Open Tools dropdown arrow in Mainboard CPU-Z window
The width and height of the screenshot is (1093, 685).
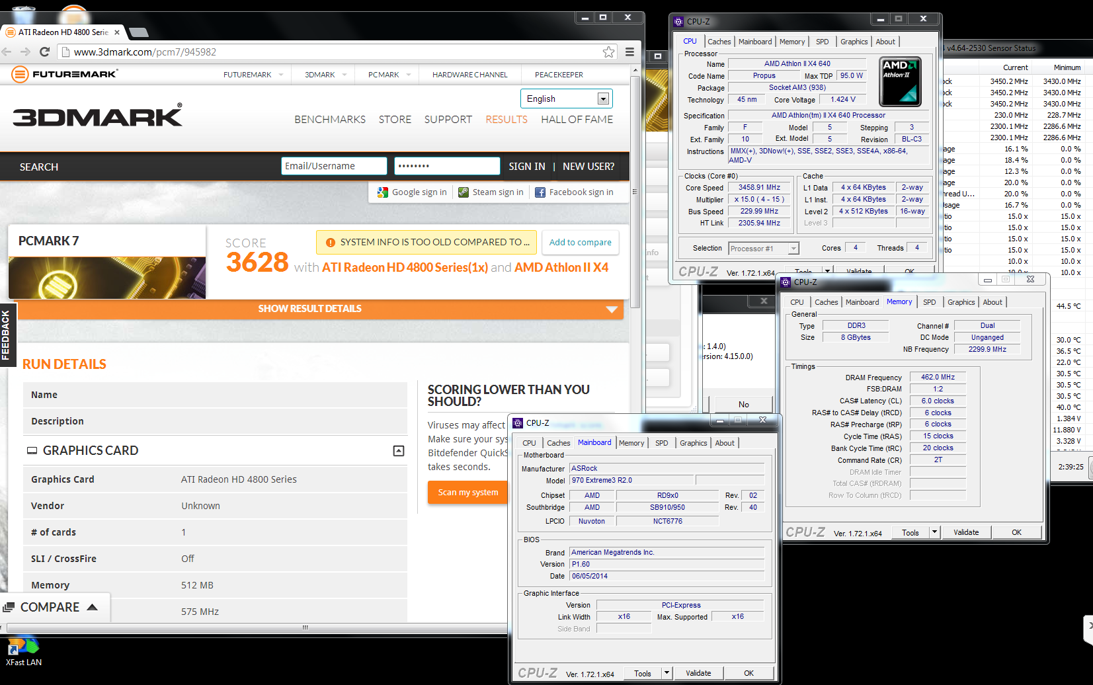(667, 673)
